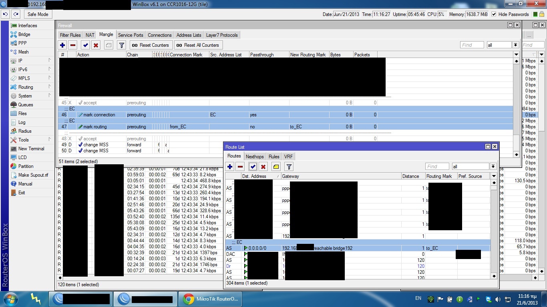
Task: Open the Partition section
Action: coord(26,166)
